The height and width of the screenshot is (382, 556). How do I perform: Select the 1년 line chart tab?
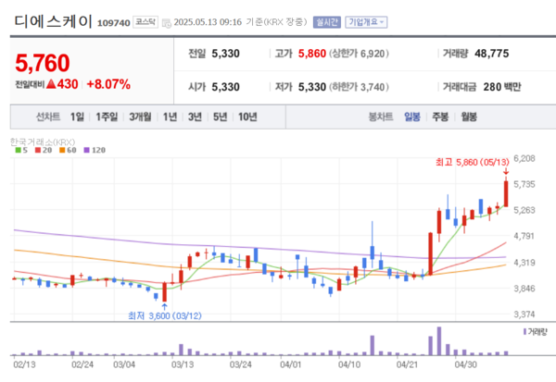tap(170, 117)
